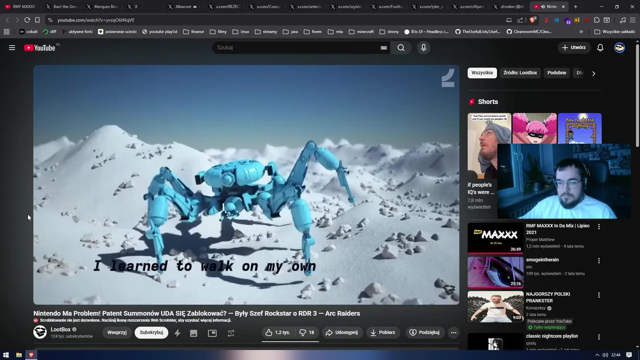640x360 pixels.
Task: Switch to the RMF MAXXX browser tab
Action: pyautogui.click(x=20, y=6)
